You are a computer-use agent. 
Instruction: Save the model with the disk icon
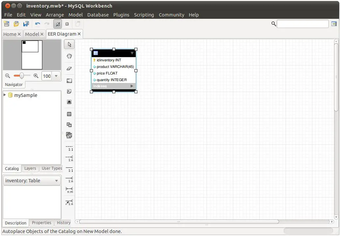point(26,24)
